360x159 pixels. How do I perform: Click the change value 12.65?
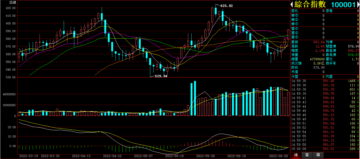pos(320,46)
